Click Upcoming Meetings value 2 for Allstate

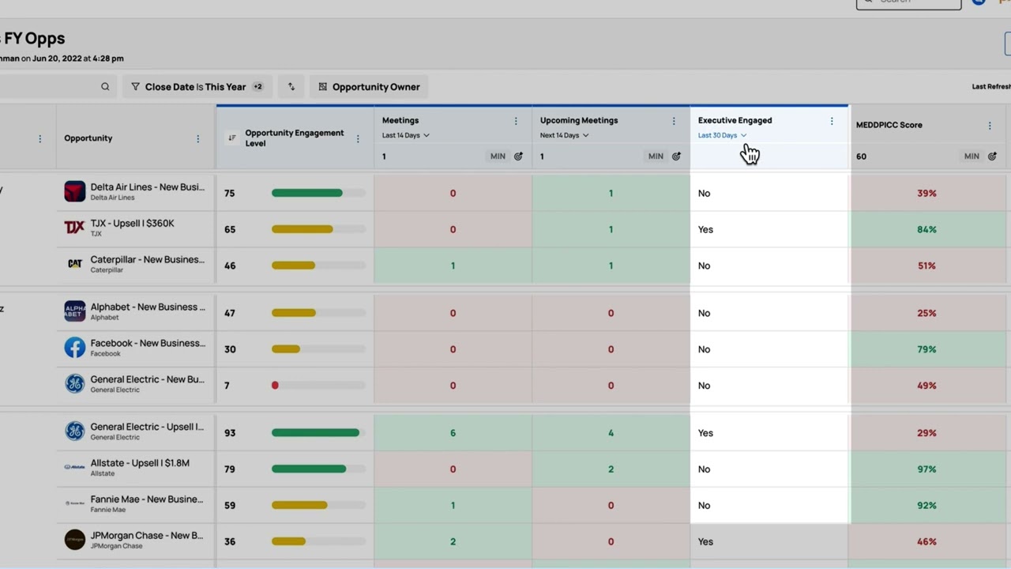pos(611,469)
